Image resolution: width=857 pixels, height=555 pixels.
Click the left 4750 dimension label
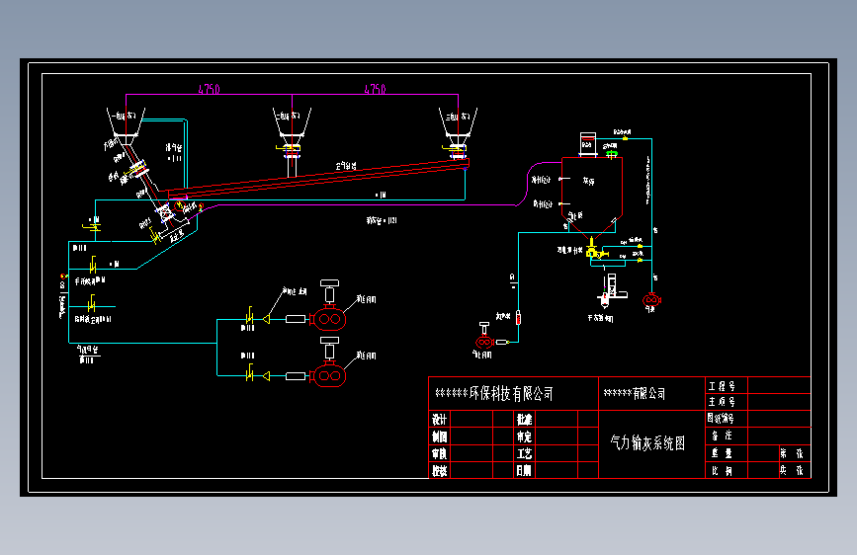tap(209, 89)
